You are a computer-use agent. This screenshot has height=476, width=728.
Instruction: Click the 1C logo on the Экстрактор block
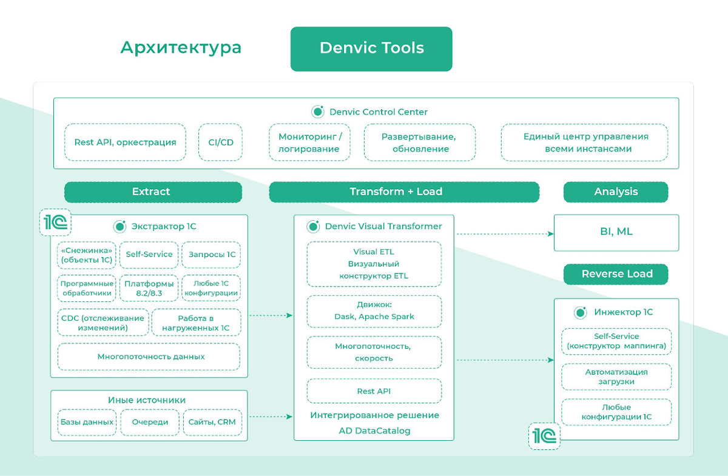click(x=55, y=224)
